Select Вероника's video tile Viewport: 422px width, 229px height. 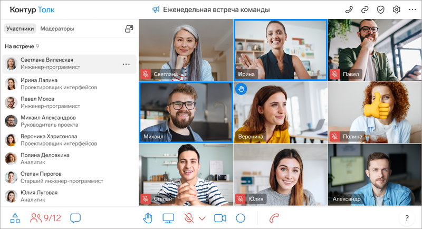pos(281,112)
